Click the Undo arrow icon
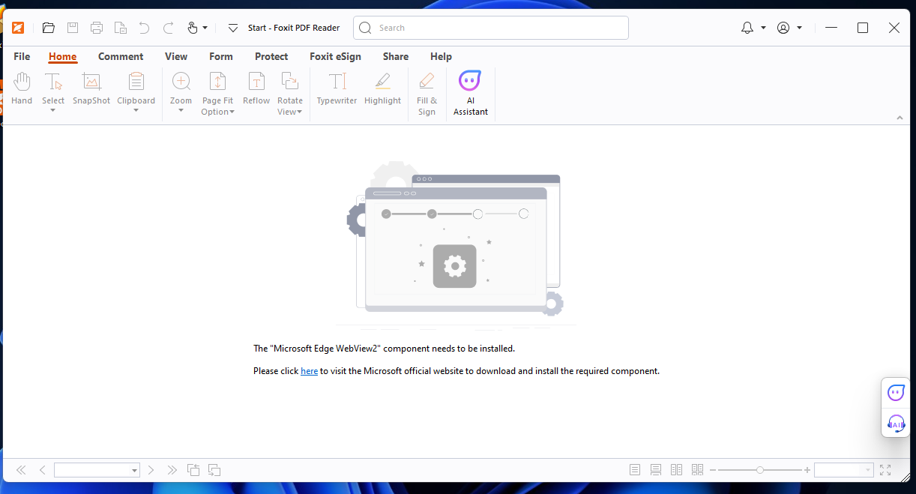This screenshot has height=494, width=916. pyautogui.click(x=144, y=28)
